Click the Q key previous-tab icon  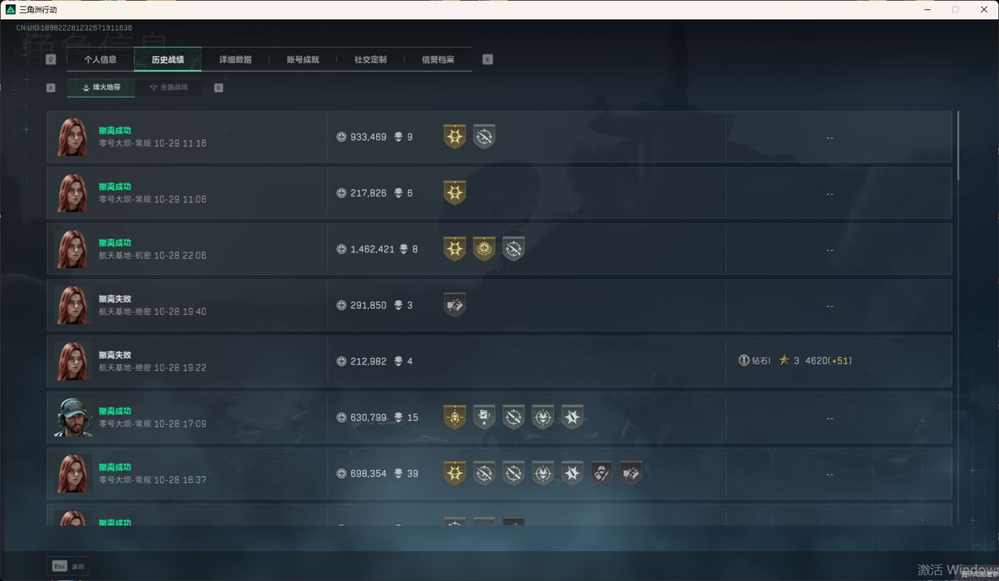tap(51, 59)
